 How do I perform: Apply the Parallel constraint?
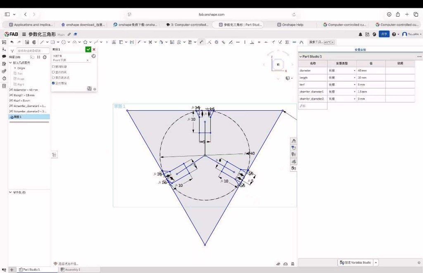click(223, 42)
